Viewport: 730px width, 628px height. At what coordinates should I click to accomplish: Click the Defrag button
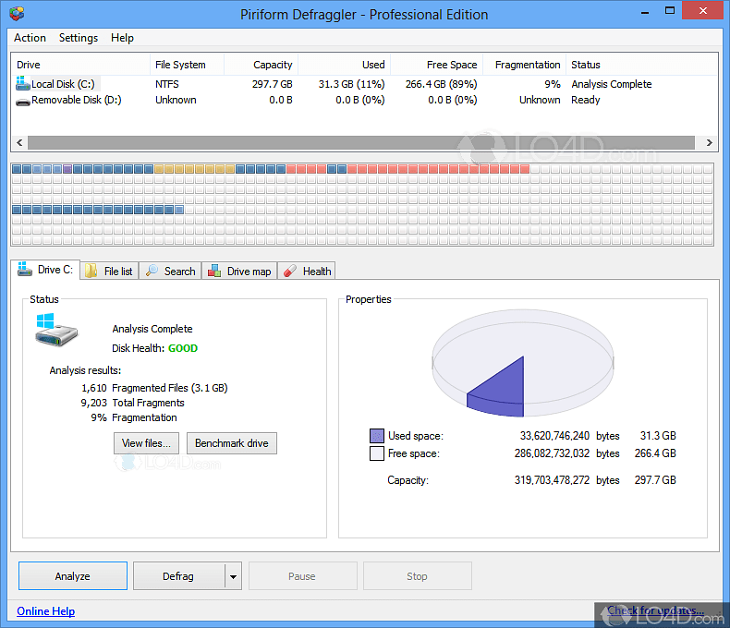[x=178, y=576]
